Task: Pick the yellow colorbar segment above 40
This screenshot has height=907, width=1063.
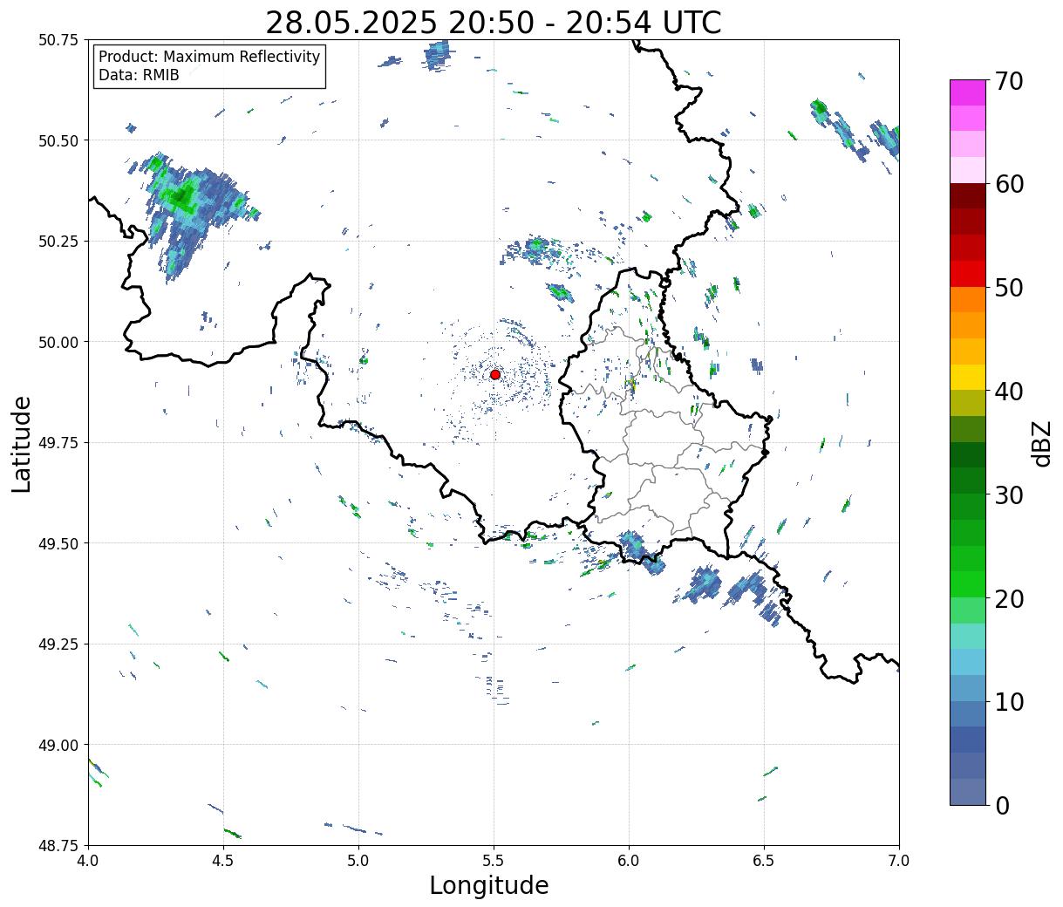Action: (x=968, y=378)
